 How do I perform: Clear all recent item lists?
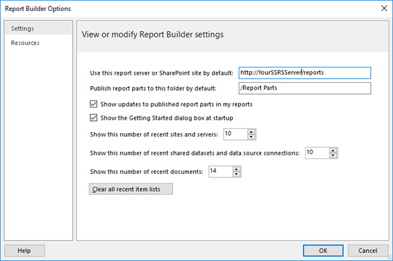[x=131, y=189]
